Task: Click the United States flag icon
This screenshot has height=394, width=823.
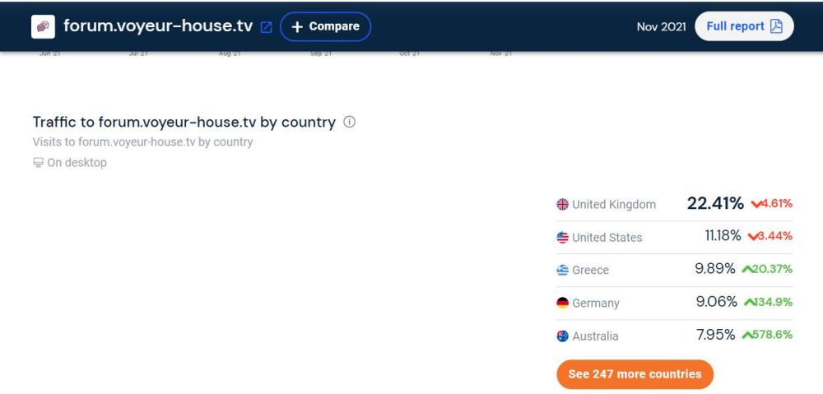Action: (563, 238)
